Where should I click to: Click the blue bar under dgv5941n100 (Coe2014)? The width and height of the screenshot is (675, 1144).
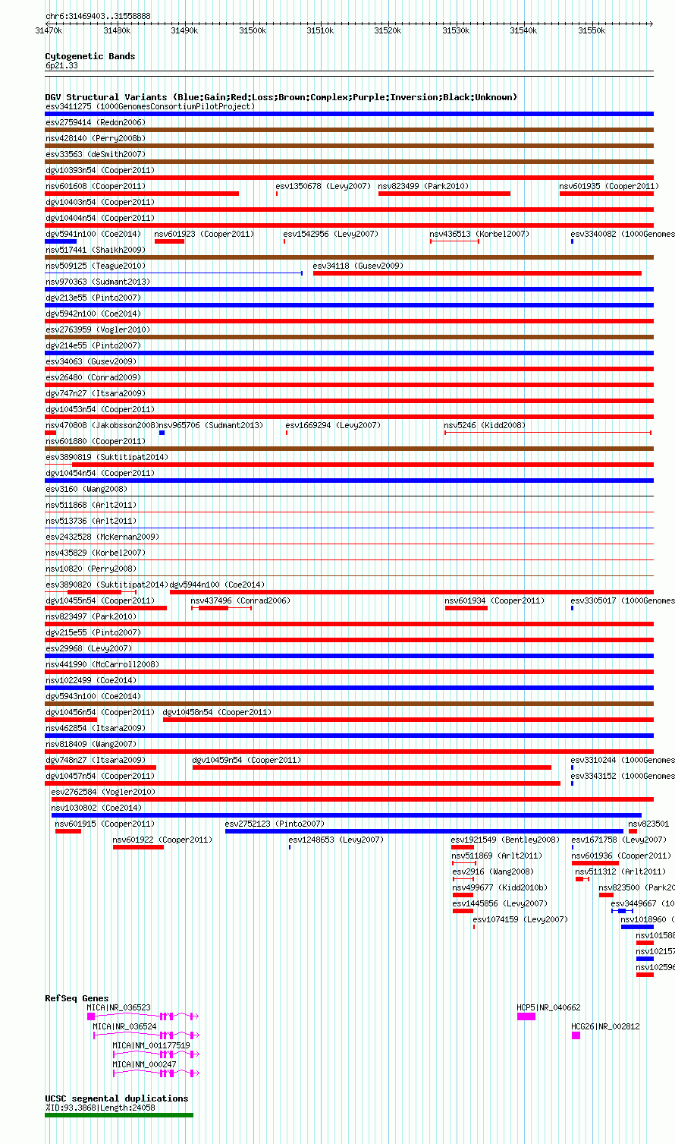coord(61,241)
